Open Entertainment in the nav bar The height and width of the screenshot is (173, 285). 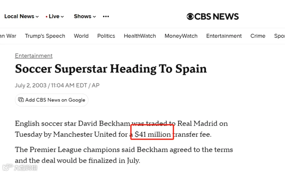coord(224,36)
